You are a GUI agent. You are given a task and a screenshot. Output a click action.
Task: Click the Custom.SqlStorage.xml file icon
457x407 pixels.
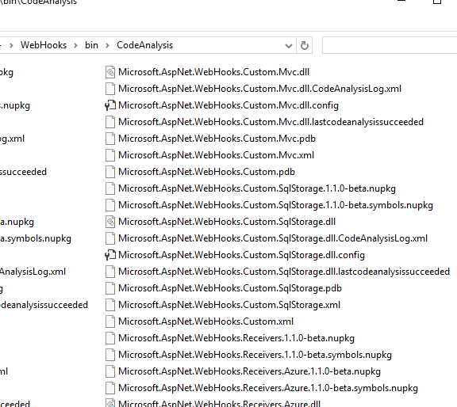pos(110,305)
